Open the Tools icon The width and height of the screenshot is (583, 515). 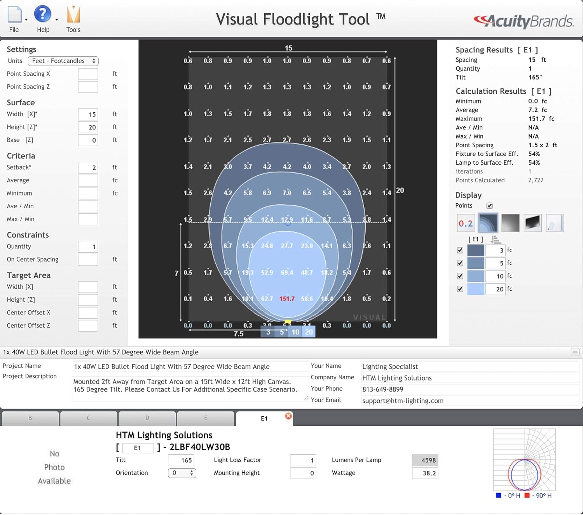(73, 15)
